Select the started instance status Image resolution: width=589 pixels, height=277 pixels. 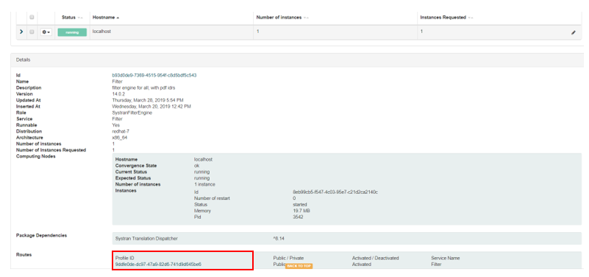300,204
